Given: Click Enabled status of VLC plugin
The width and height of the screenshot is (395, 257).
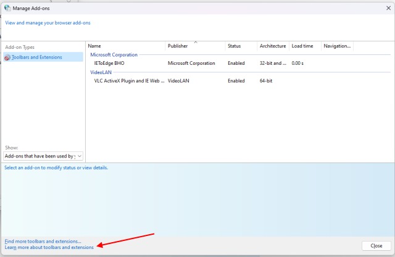Looking at the screenshot, I should click(x=236, y=81).
